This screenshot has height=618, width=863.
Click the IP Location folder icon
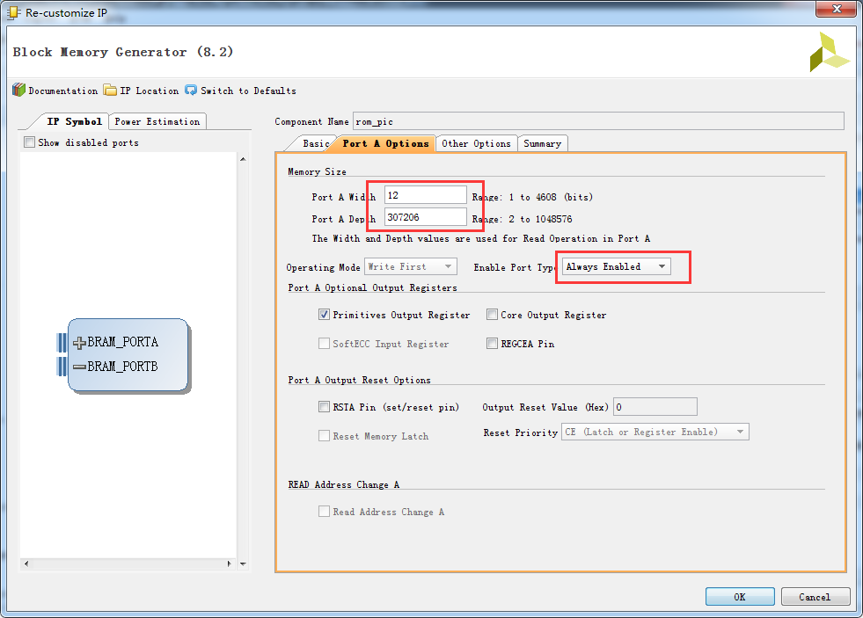pos(110,91)
